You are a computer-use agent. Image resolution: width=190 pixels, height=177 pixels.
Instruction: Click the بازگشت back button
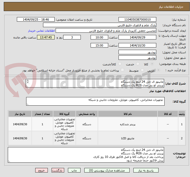click(58, 170)
